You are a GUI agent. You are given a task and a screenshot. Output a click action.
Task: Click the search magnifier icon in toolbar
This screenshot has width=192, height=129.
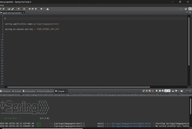click(181, 9)
